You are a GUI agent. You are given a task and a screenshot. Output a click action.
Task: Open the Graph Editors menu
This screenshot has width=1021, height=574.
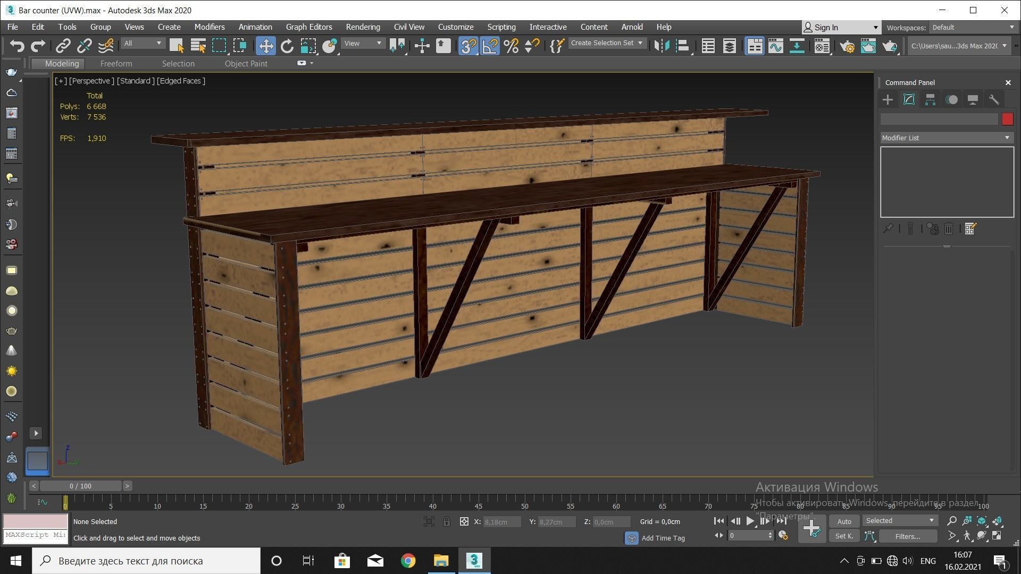(309, 27)
